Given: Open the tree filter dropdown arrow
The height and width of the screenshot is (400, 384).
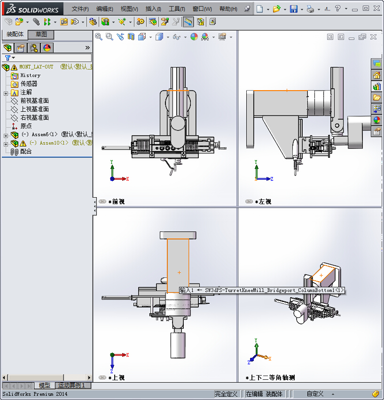Looking at the screenshot, I should pyautogui.click(x=14, y=58).
